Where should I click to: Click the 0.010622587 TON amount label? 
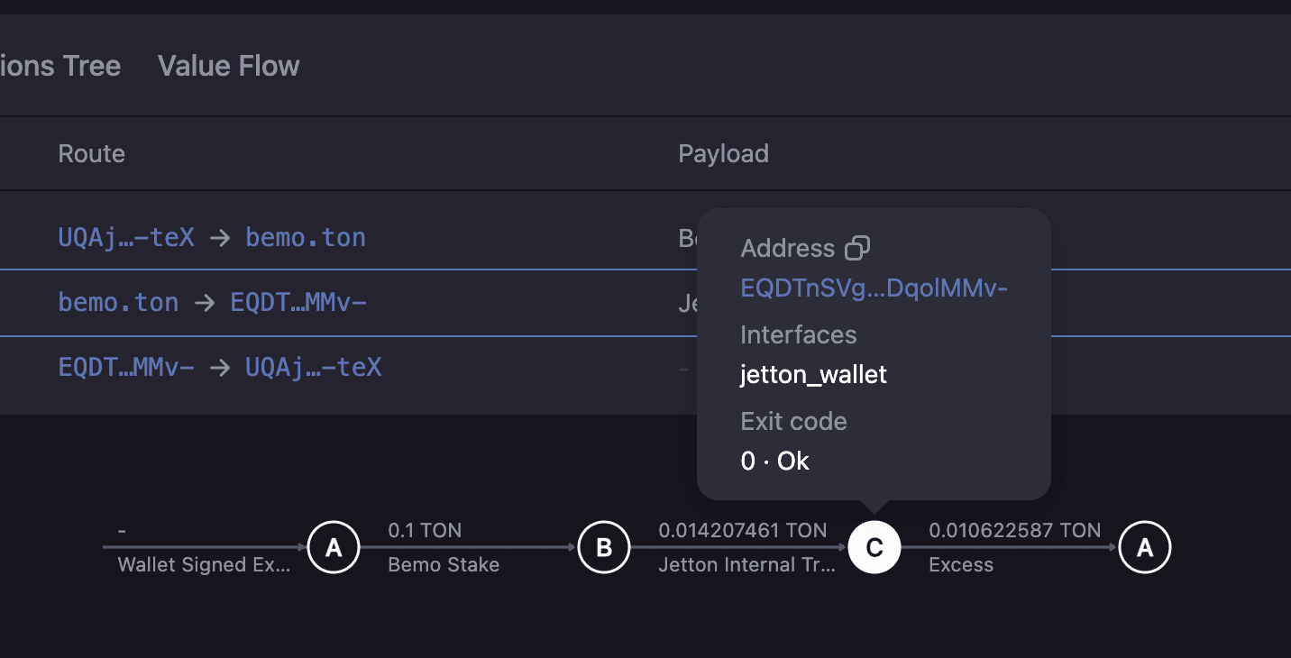1015,530
